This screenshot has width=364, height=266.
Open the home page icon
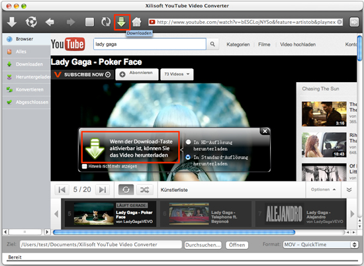coord(136,22)
